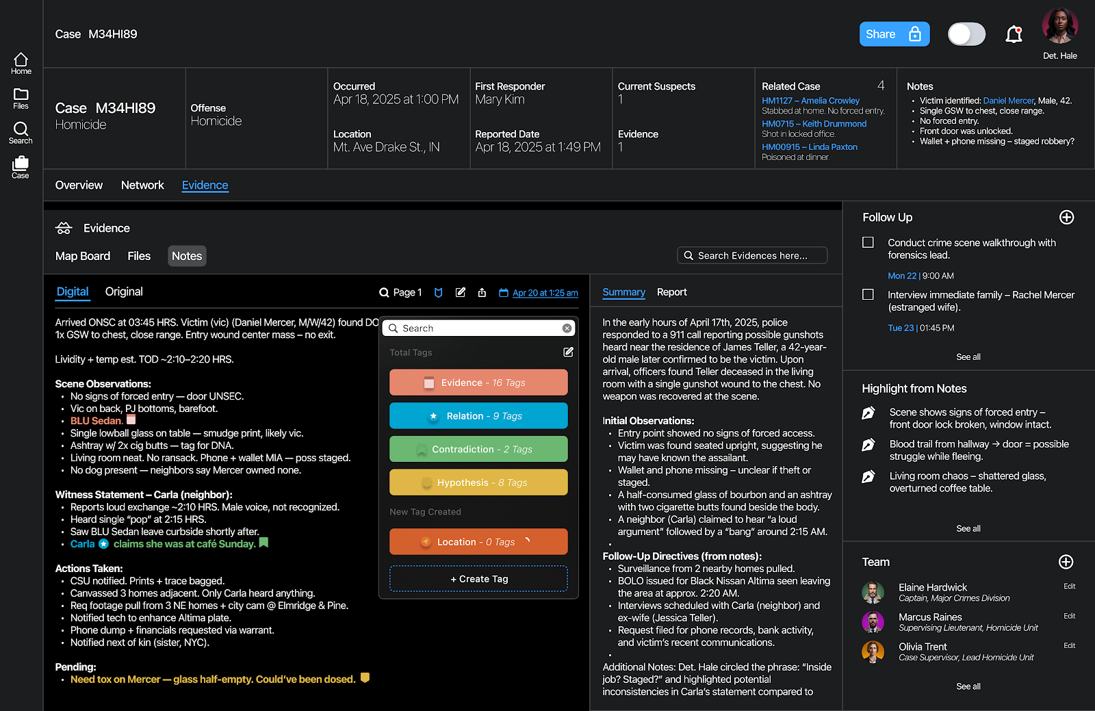Toggle the switch beside Share

[x=966, y=34]
